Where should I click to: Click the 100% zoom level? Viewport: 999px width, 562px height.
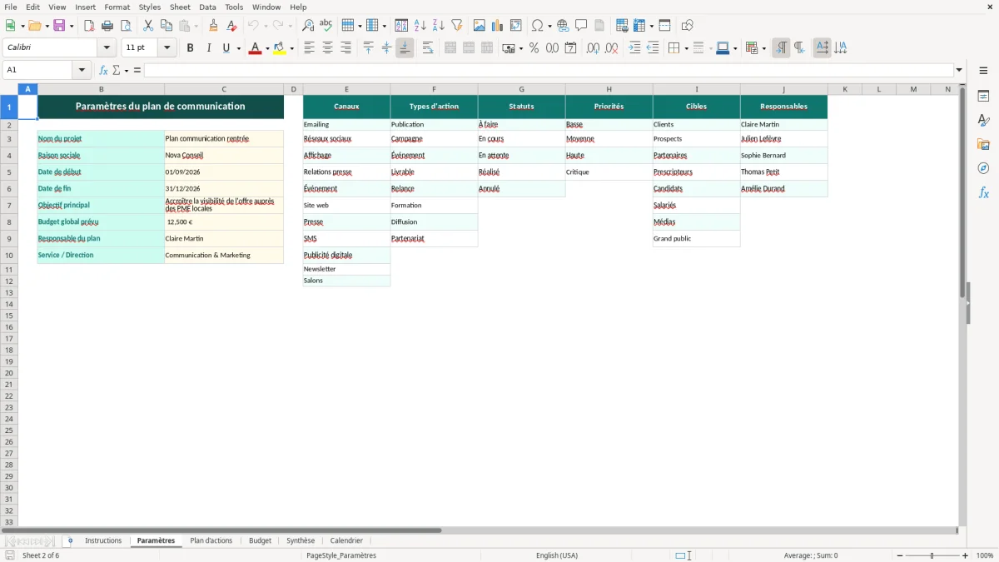[x=985, y=555]
